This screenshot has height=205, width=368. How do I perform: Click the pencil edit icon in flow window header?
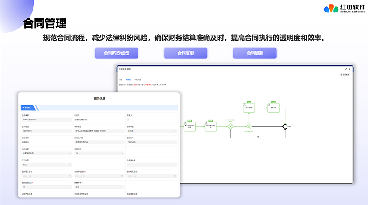coord(346,69)
